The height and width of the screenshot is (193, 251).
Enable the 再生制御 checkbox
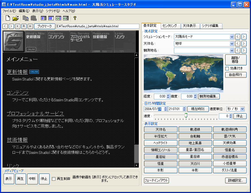pyautogui.click(x=53, y=179)
